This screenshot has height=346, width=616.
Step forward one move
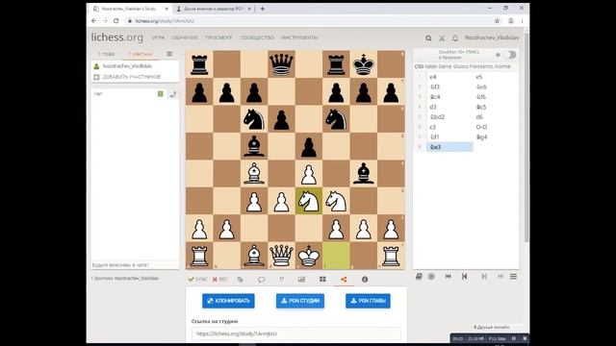click(x=484, y=277)
